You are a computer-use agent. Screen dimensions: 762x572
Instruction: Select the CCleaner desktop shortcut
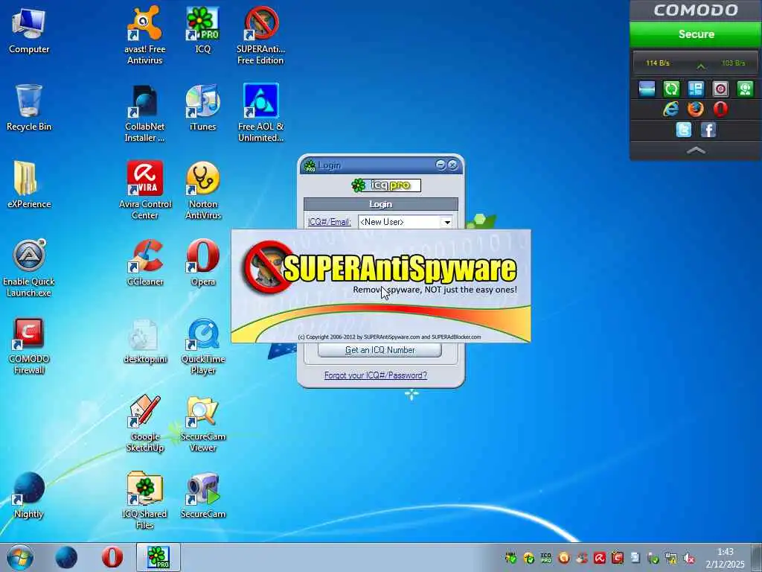pos(145,263)
